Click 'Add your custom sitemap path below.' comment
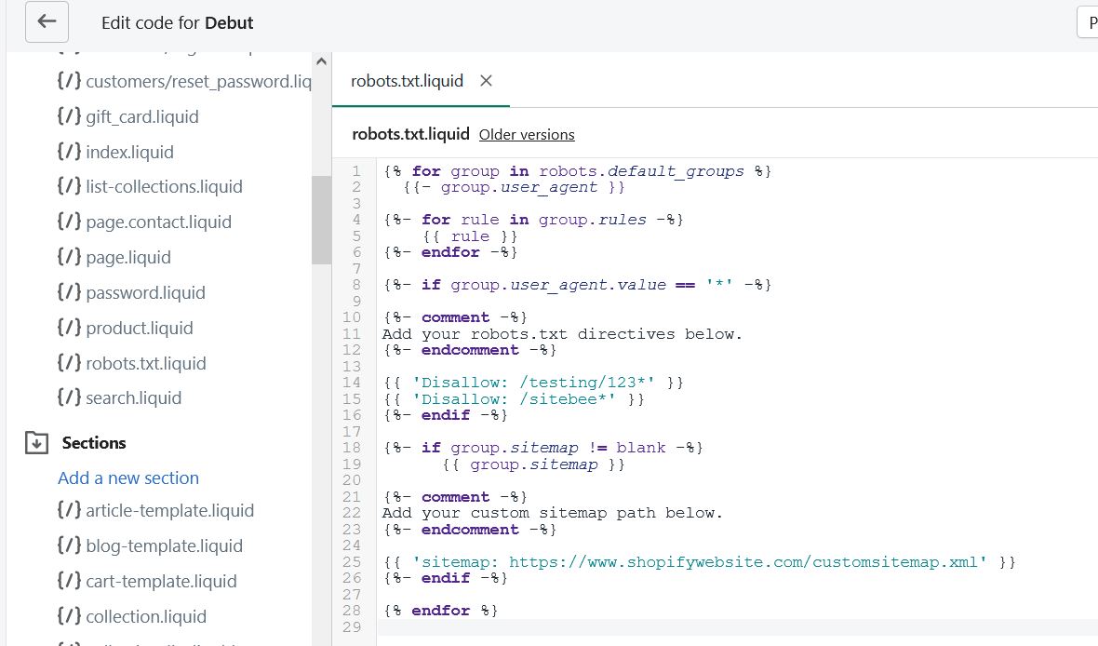Screen dimensions: 1098x646 click(x=552, y=513)
